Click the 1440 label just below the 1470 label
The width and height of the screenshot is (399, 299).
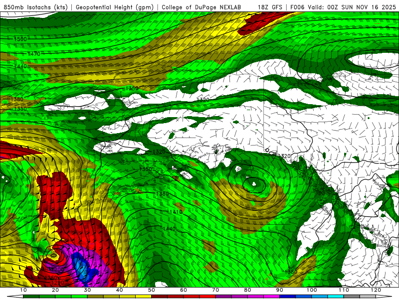coord(20,66)
